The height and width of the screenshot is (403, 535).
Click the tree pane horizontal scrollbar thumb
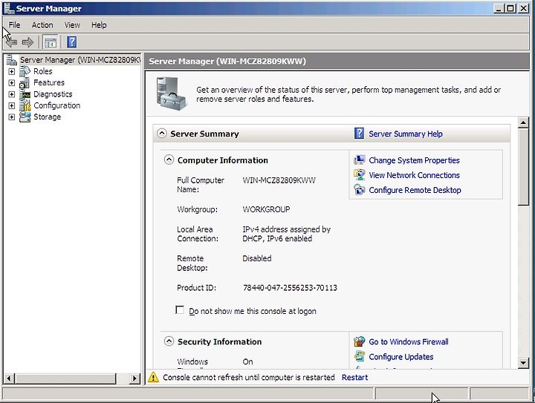[66, 378]
